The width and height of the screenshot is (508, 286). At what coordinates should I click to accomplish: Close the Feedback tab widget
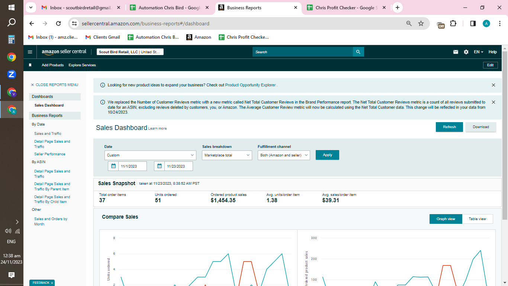[x=52, y=283]
